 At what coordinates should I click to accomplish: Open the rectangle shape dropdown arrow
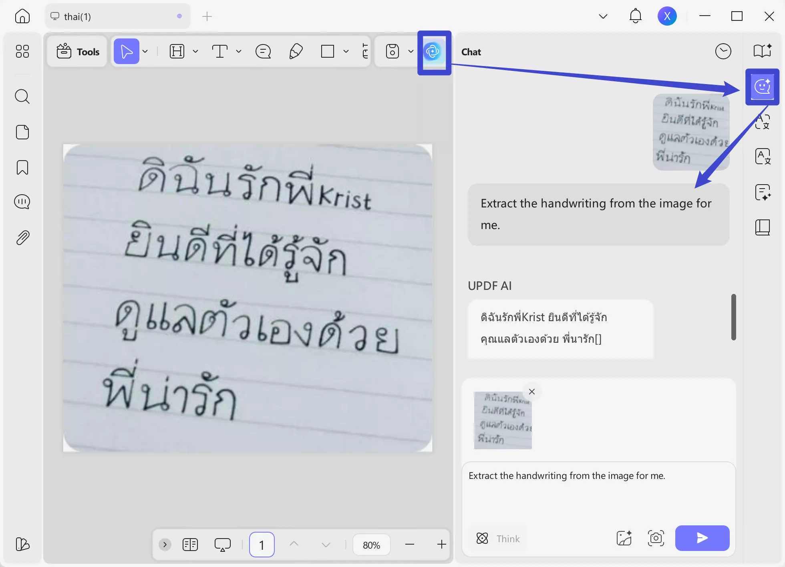tap(346, 51)
